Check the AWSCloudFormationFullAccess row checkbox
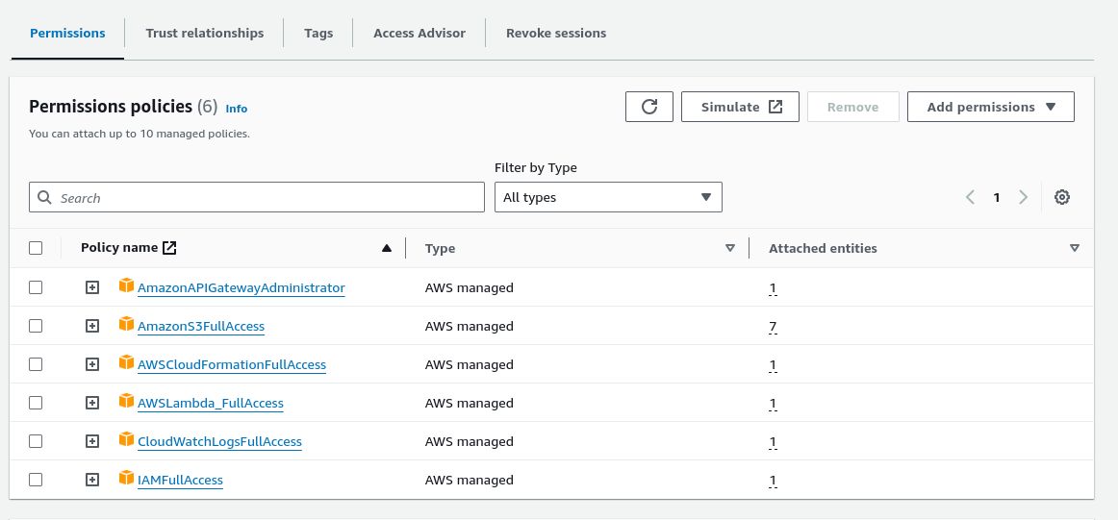Image resolution: width=1118 pixels, height=520 pixels. [x=36, y=364]
